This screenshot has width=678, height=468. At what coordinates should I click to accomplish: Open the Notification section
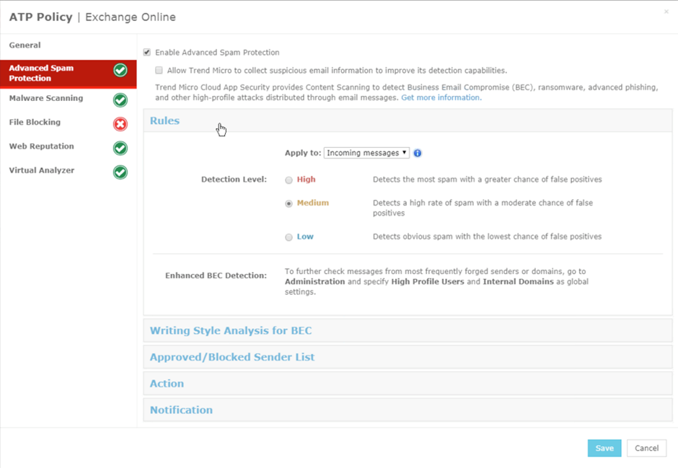coord(181,410)
